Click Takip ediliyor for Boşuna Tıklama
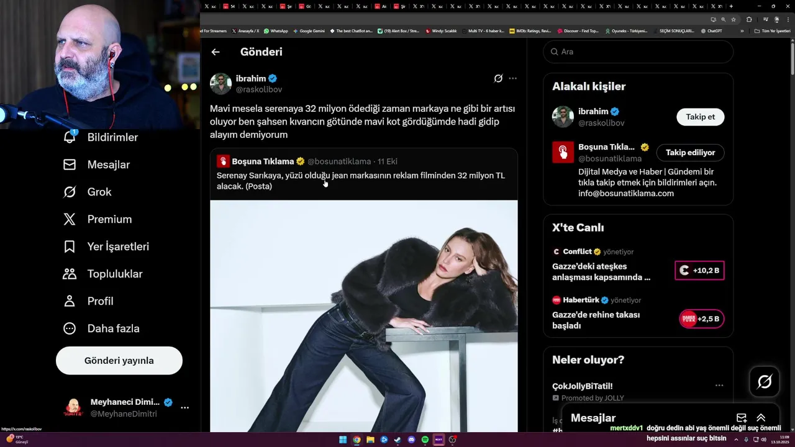This screenshot has height=447, width=795. point(690,152)
